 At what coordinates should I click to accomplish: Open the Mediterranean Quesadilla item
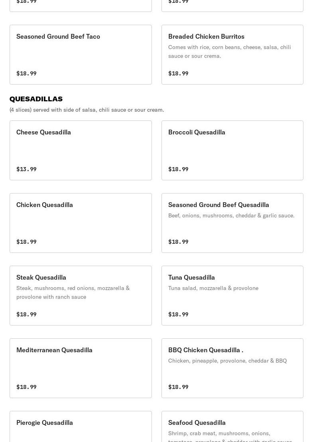(x=81, y=368)
